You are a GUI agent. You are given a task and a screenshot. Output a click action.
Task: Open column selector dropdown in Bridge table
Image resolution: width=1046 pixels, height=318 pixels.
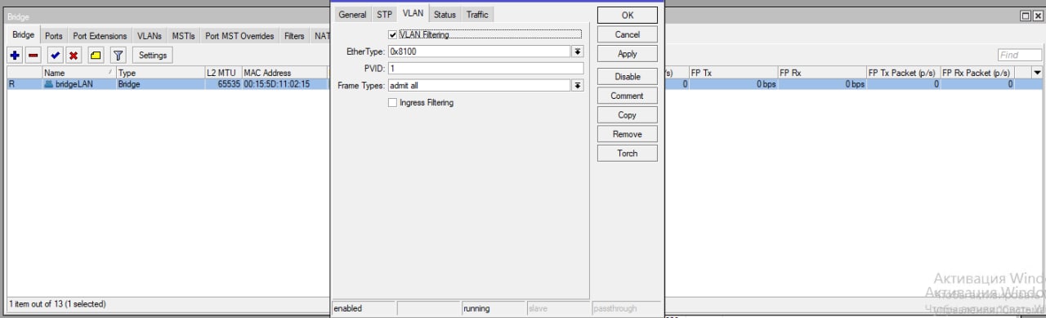[1038, 73]
